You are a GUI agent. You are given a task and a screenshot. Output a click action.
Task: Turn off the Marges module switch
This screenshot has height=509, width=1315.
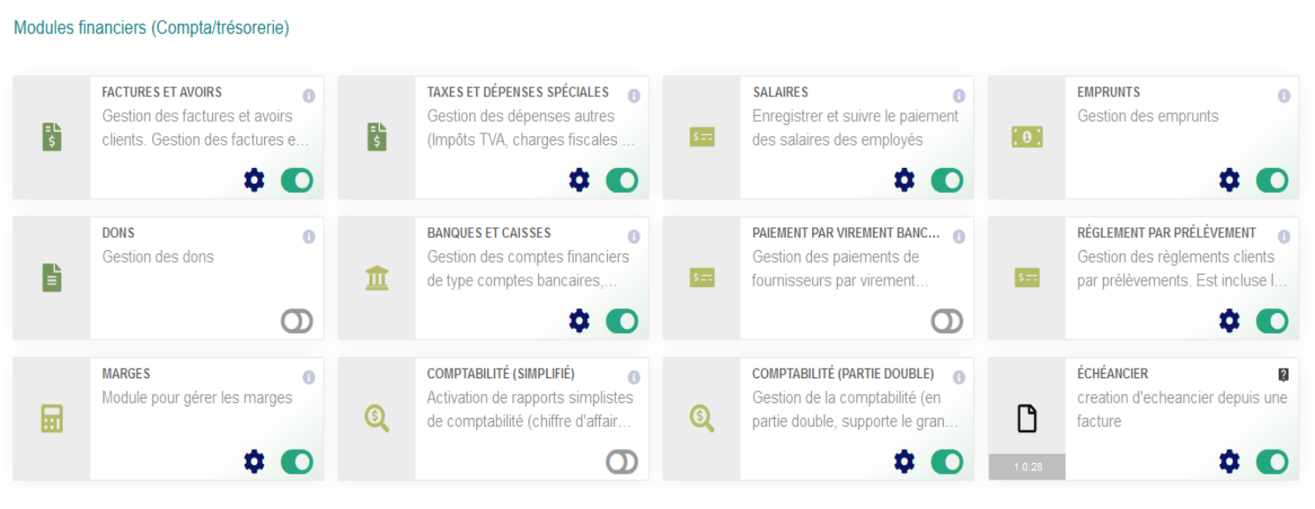point(297,462)
